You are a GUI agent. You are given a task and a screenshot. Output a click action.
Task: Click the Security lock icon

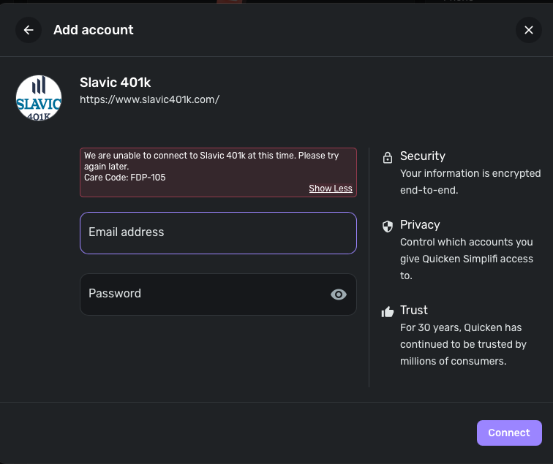[x=387, y=156]
